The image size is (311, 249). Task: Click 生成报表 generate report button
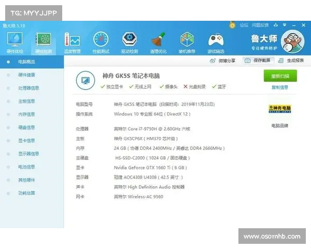tap(291, 61)
